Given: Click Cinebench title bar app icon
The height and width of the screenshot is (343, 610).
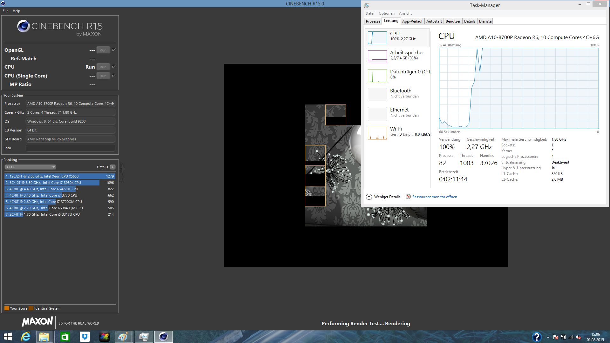Looking at the screenshot, I should click(x=3, y=3).
